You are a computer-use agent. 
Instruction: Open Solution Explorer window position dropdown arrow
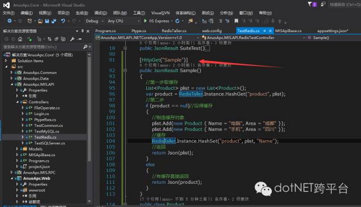pyautogui.click(x=77, y=31)
